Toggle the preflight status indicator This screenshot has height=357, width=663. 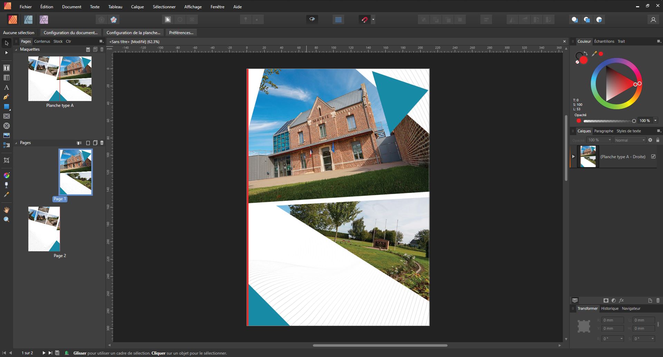point(67,353)
